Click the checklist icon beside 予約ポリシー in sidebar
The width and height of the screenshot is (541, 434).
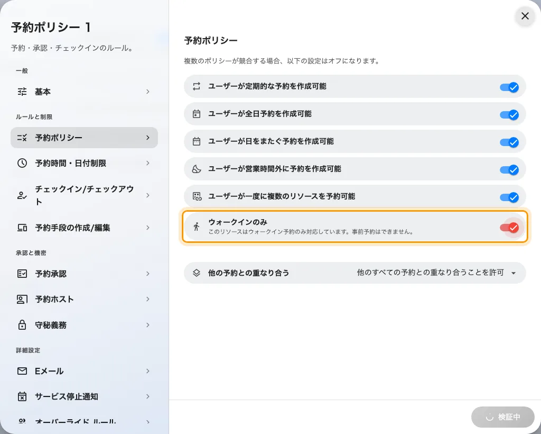(22, 138)
